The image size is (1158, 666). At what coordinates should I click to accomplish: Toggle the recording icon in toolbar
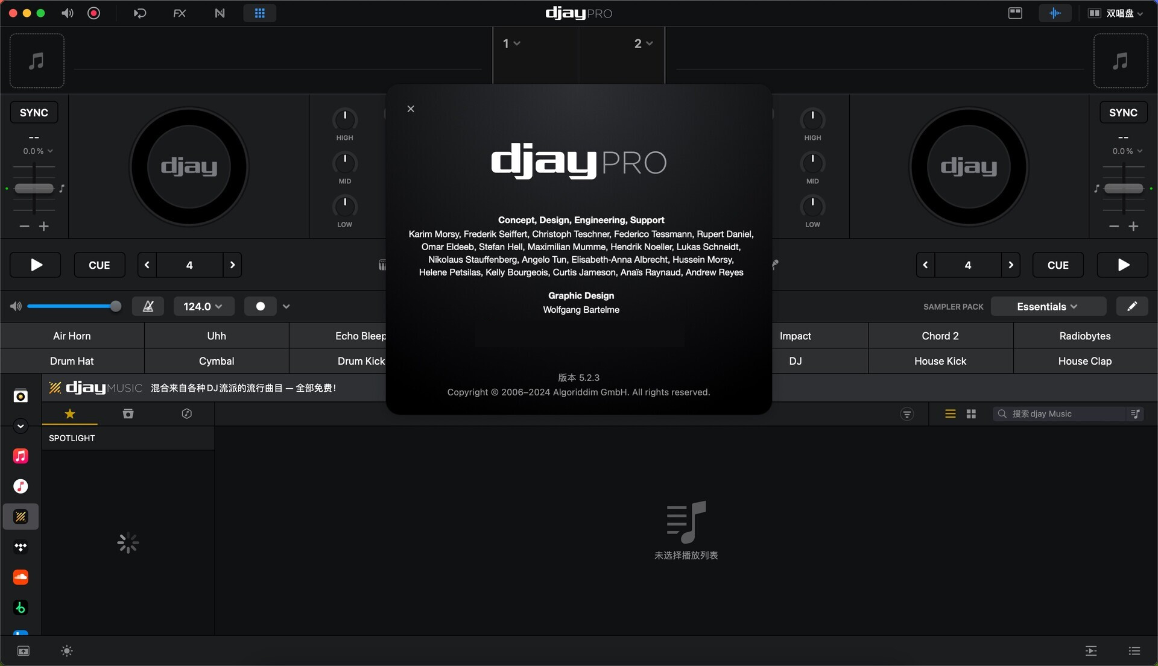94,13
